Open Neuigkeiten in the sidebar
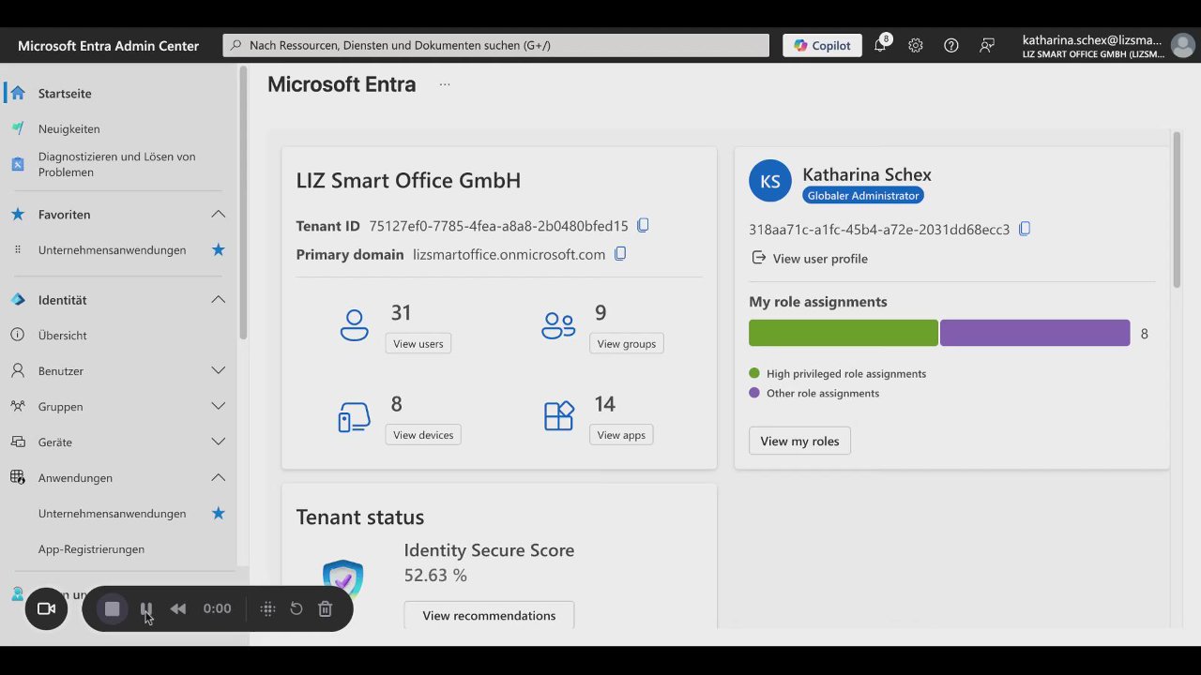The image size is (1201, 675). [x=69, y=129]
